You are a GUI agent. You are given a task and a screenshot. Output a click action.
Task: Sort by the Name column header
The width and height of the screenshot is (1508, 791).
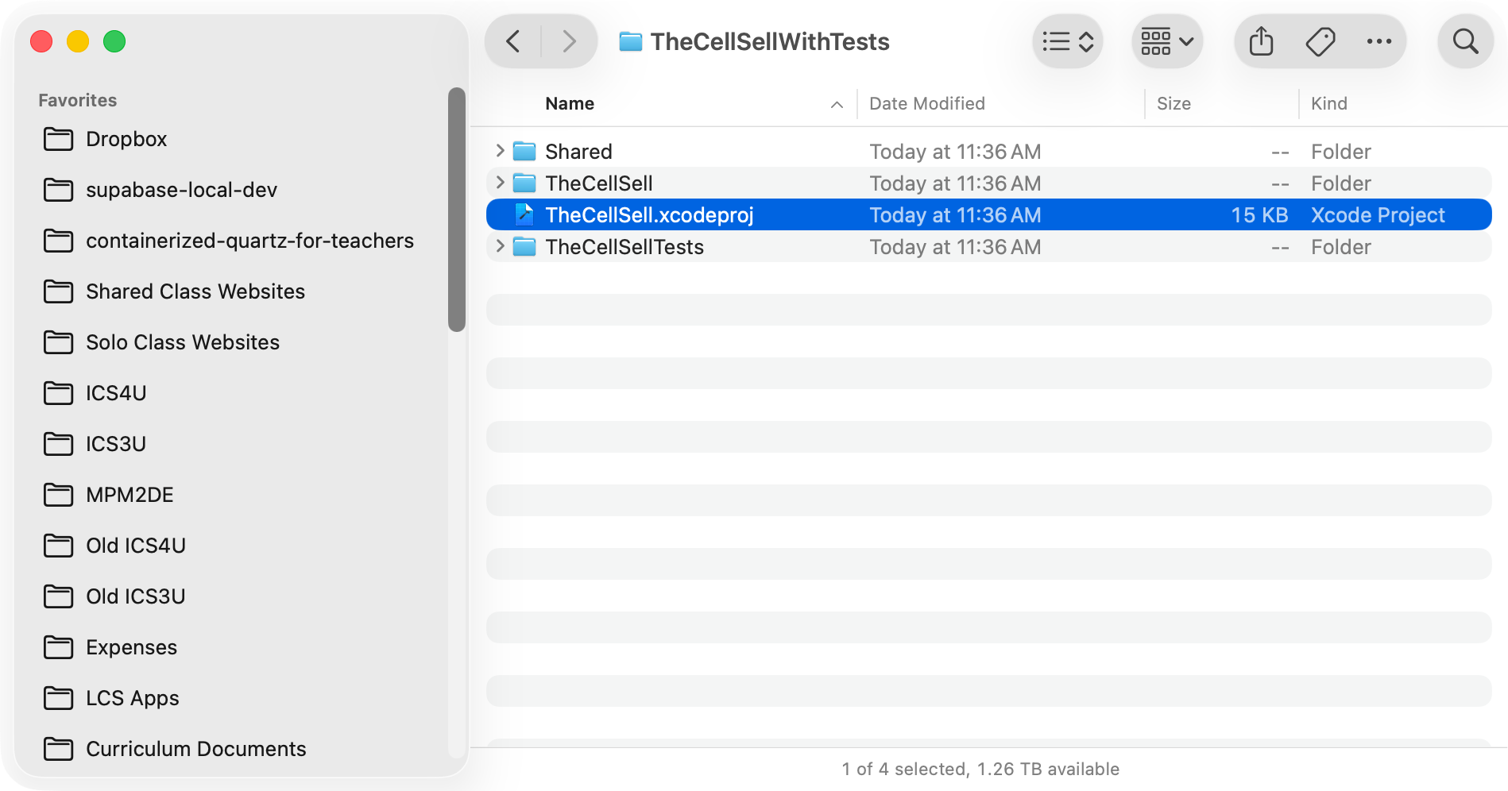pyautogui.click(x=570, y=103)
